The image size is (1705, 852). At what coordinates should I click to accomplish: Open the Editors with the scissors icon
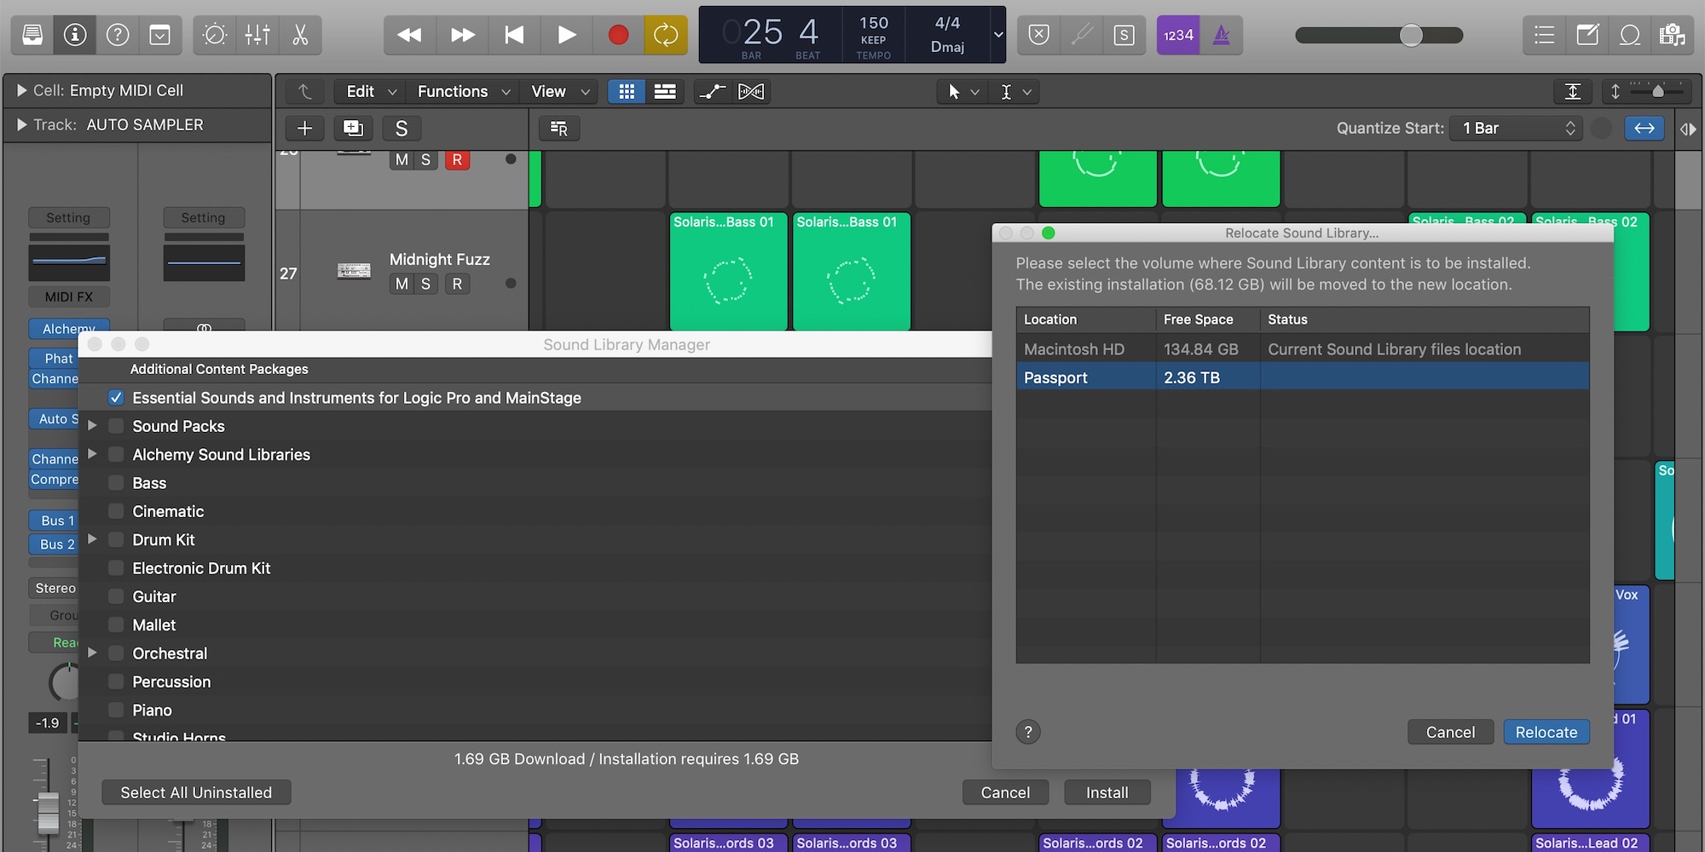click(x=300, y=35)
